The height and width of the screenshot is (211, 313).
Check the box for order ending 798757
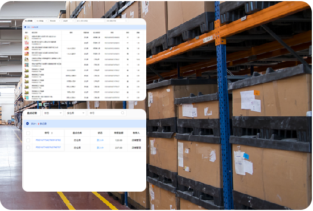pyautogui.click(x=28, y=148)
